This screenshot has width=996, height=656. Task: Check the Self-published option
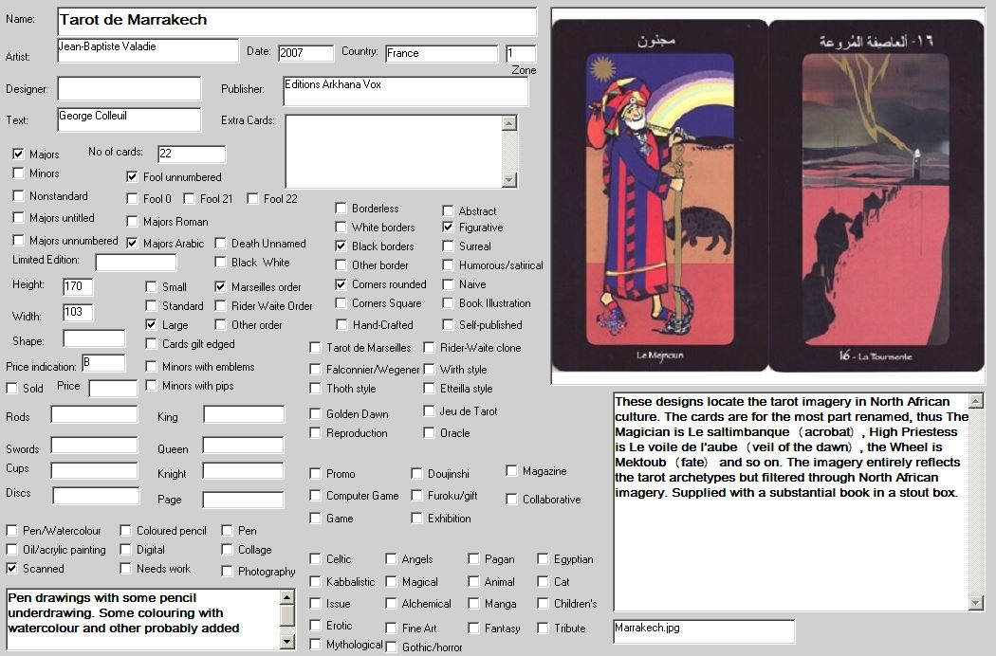pyautogui.click(x=449, y=324)
